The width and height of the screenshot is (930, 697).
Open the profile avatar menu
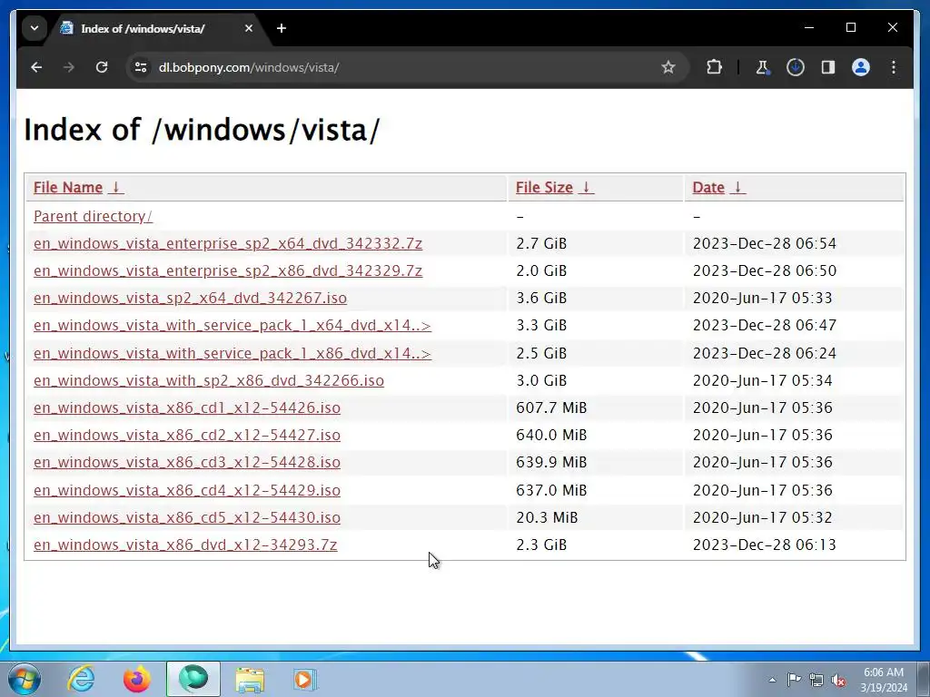pos(861,67)
